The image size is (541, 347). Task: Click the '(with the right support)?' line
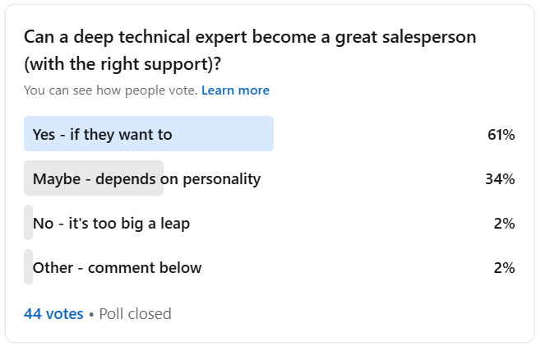[x=123, y=64]
